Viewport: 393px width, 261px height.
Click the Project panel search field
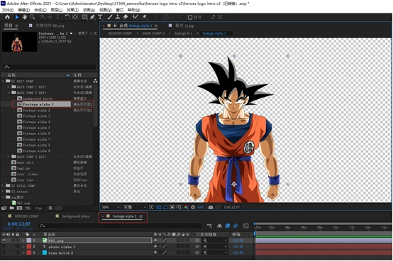click(x=50, y=66)
